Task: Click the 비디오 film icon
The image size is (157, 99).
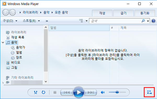Action: click(x=8, y=63)
